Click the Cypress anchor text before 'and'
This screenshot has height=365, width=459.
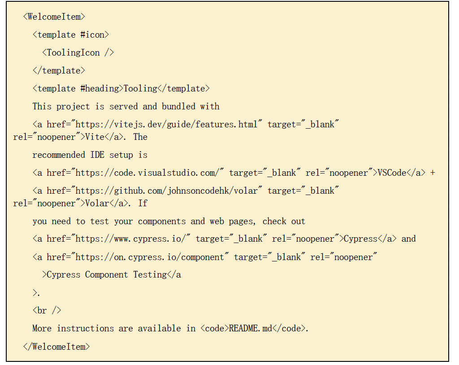coord(360,239)
